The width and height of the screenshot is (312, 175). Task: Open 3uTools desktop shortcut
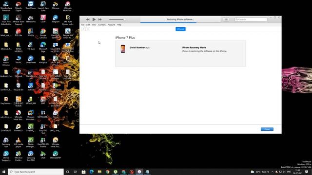(31, 87)
